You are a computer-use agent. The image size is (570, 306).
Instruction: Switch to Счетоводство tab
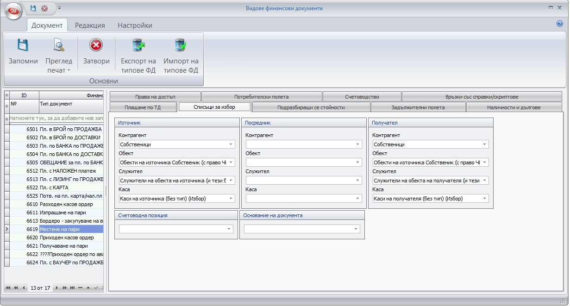362,97
